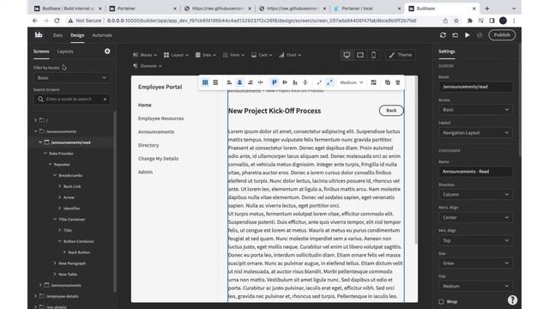Set container size to grow
Viewport: 549px width, 309px height.
pos(329,82)
